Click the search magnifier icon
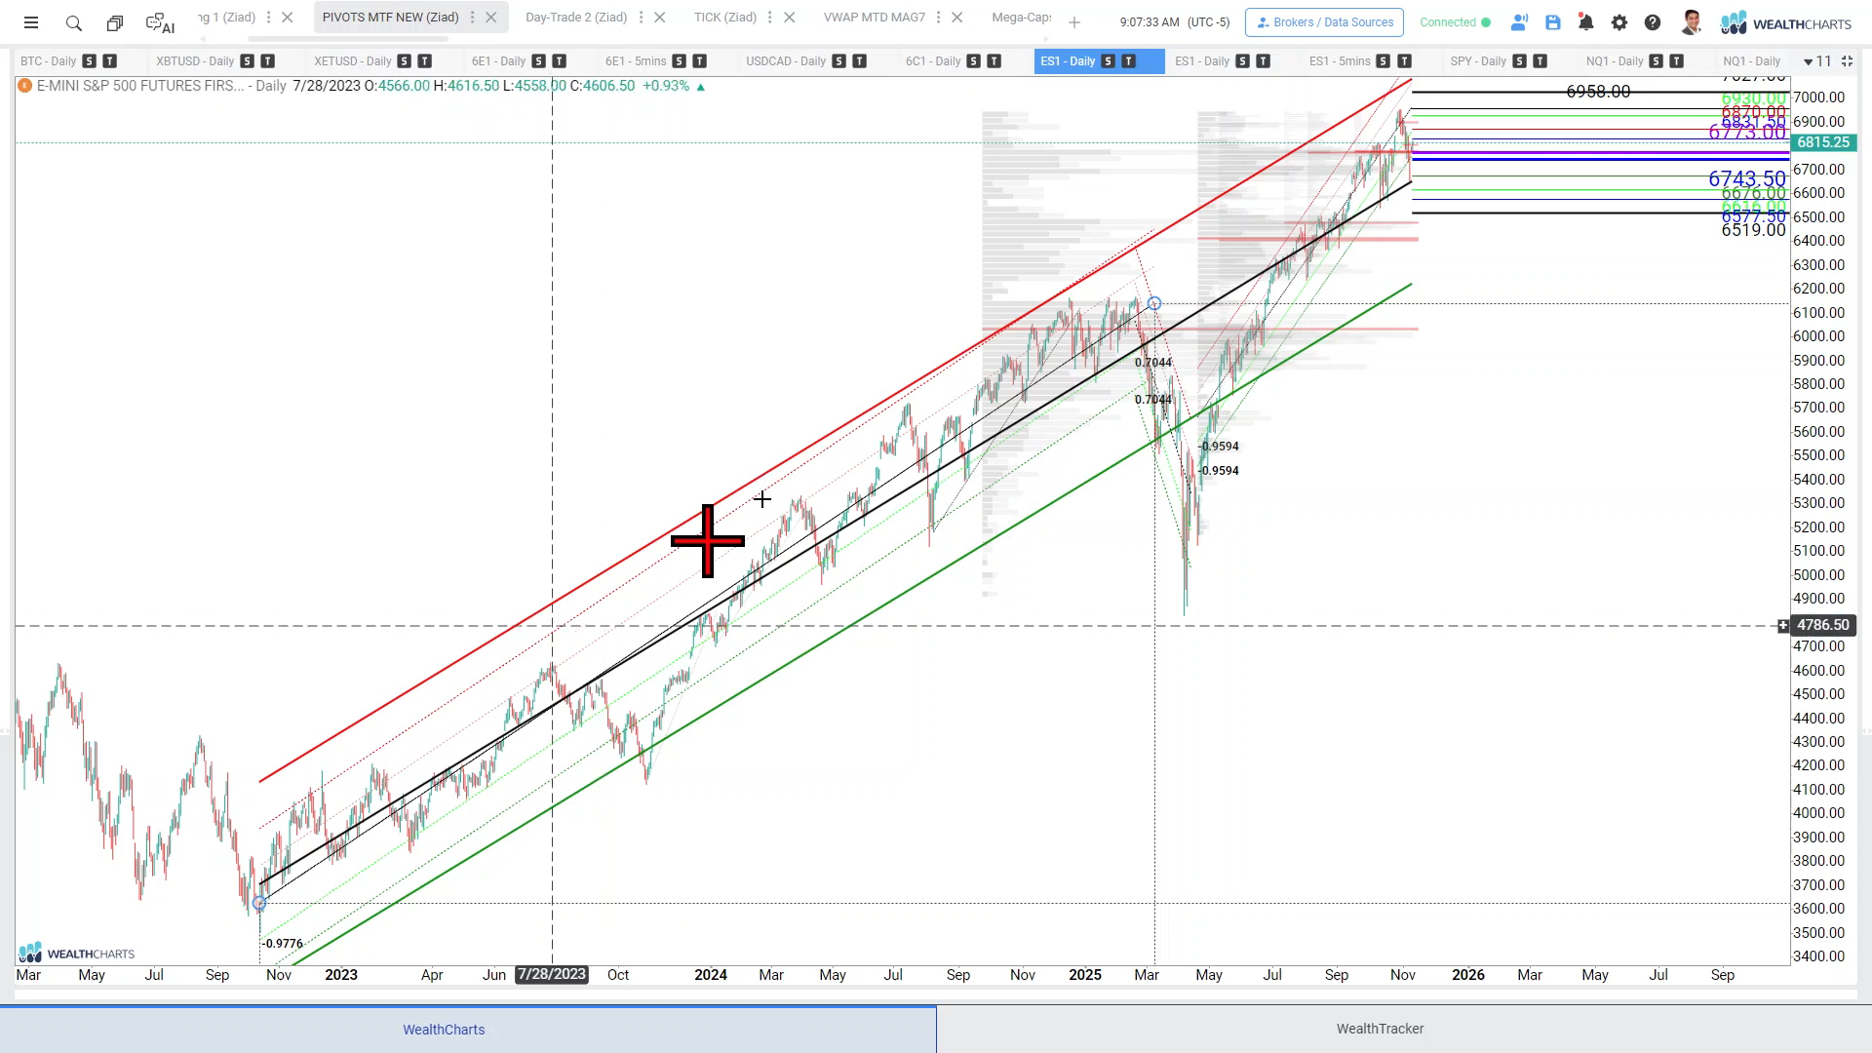1872x1053 pixels. point(73,22)
